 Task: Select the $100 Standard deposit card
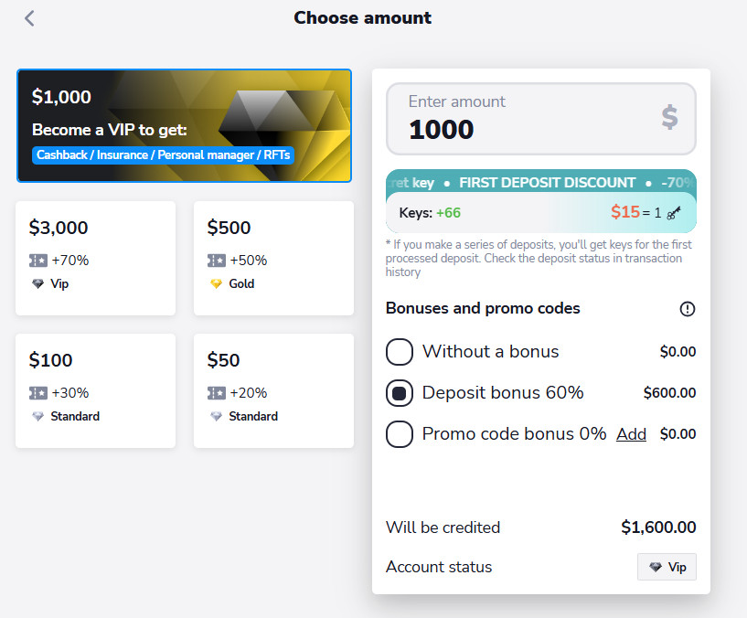[x=95, y=390]
